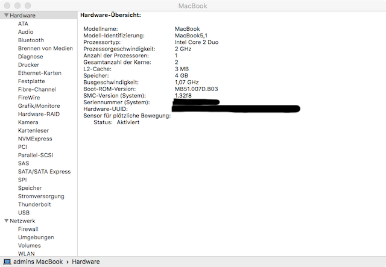Screen dimensions: 386x267
Task: Click Hardware in the path bar
Action: 86,262
